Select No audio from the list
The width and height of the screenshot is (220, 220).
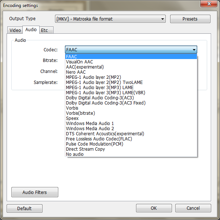[131, 154]
